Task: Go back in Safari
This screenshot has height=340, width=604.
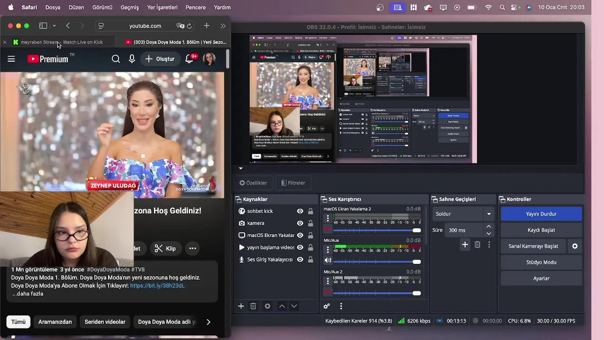Action: point(68,25)
